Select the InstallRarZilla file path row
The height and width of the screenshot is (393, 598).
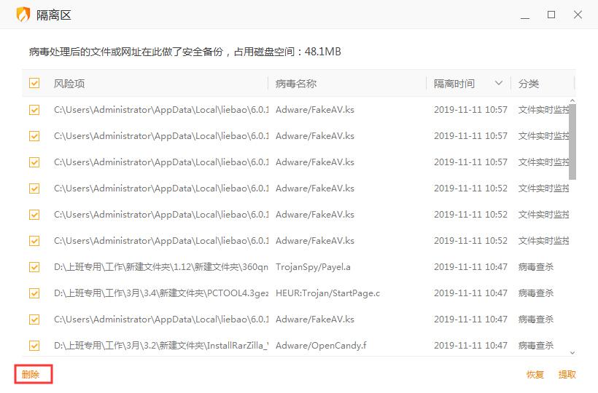(x=160, y=346)
